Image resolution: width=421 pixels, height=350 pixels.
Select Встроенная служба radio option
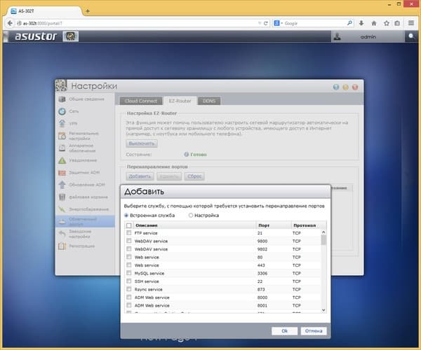[126, 216]
